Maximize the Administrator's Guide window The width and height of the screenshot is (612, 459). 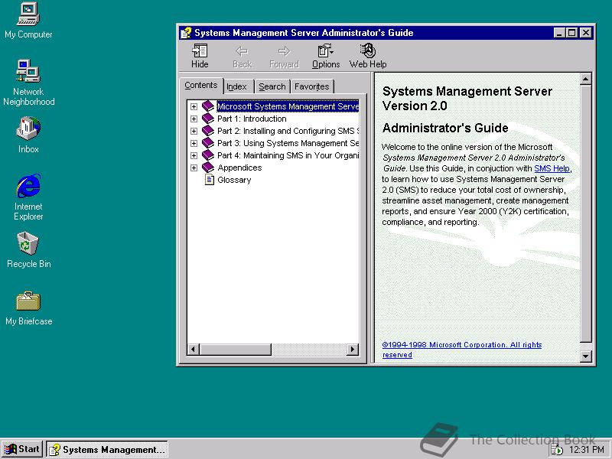571,33
